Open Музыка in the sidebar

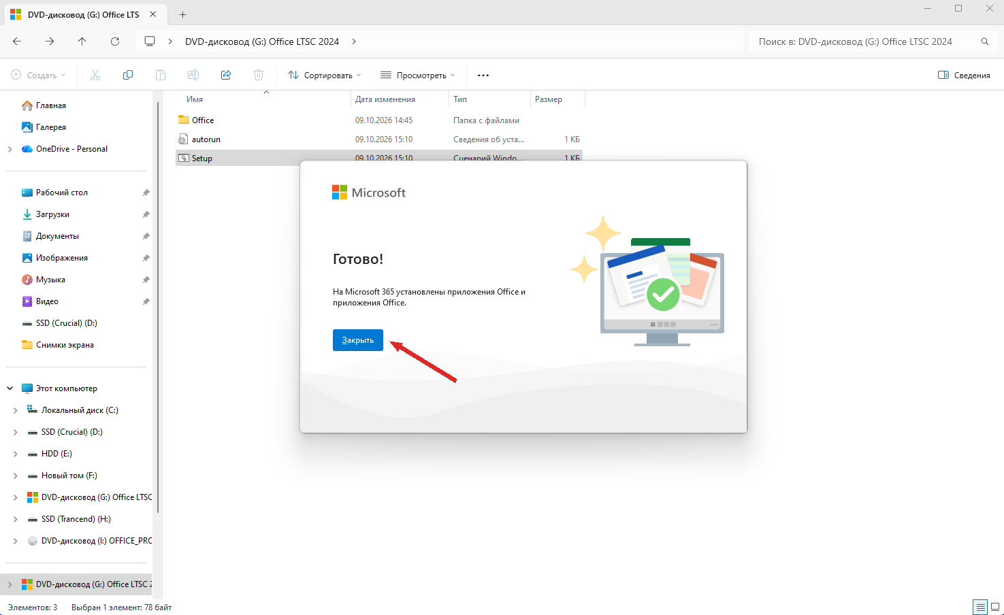[50, 280]
